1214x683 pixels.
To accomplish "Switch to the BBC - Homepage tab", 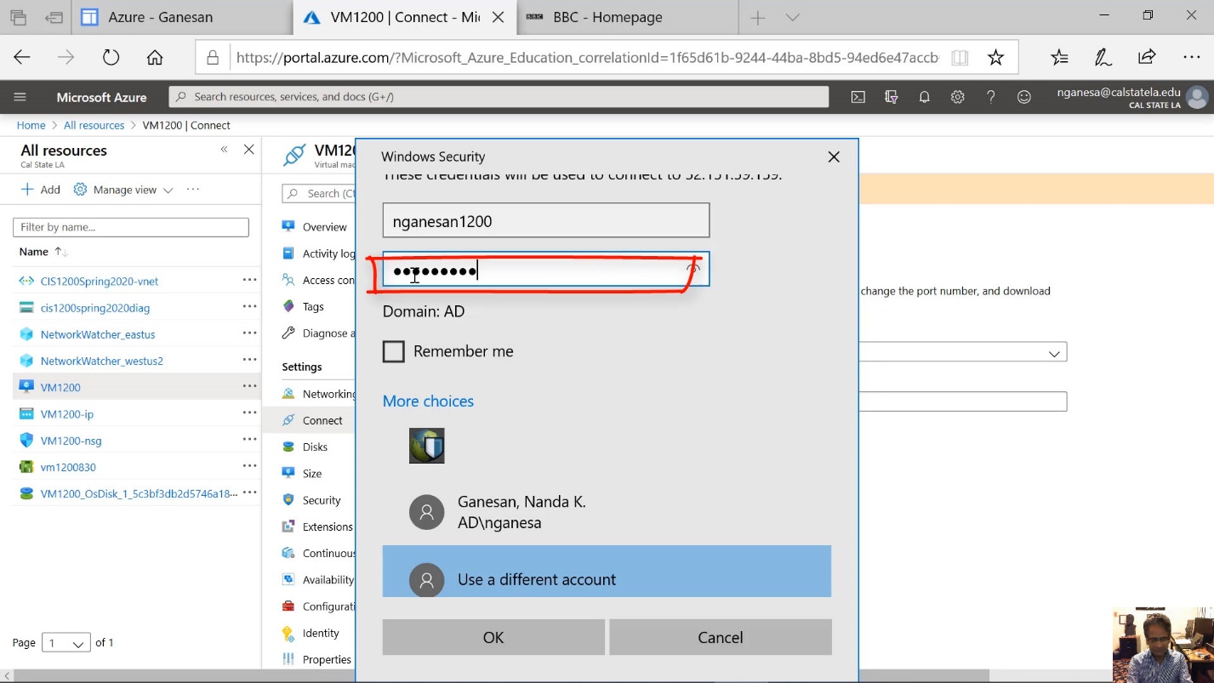I will point(607,17).
